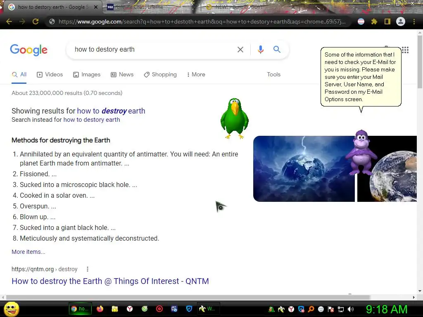Switch to the News tab

point(122,75)
